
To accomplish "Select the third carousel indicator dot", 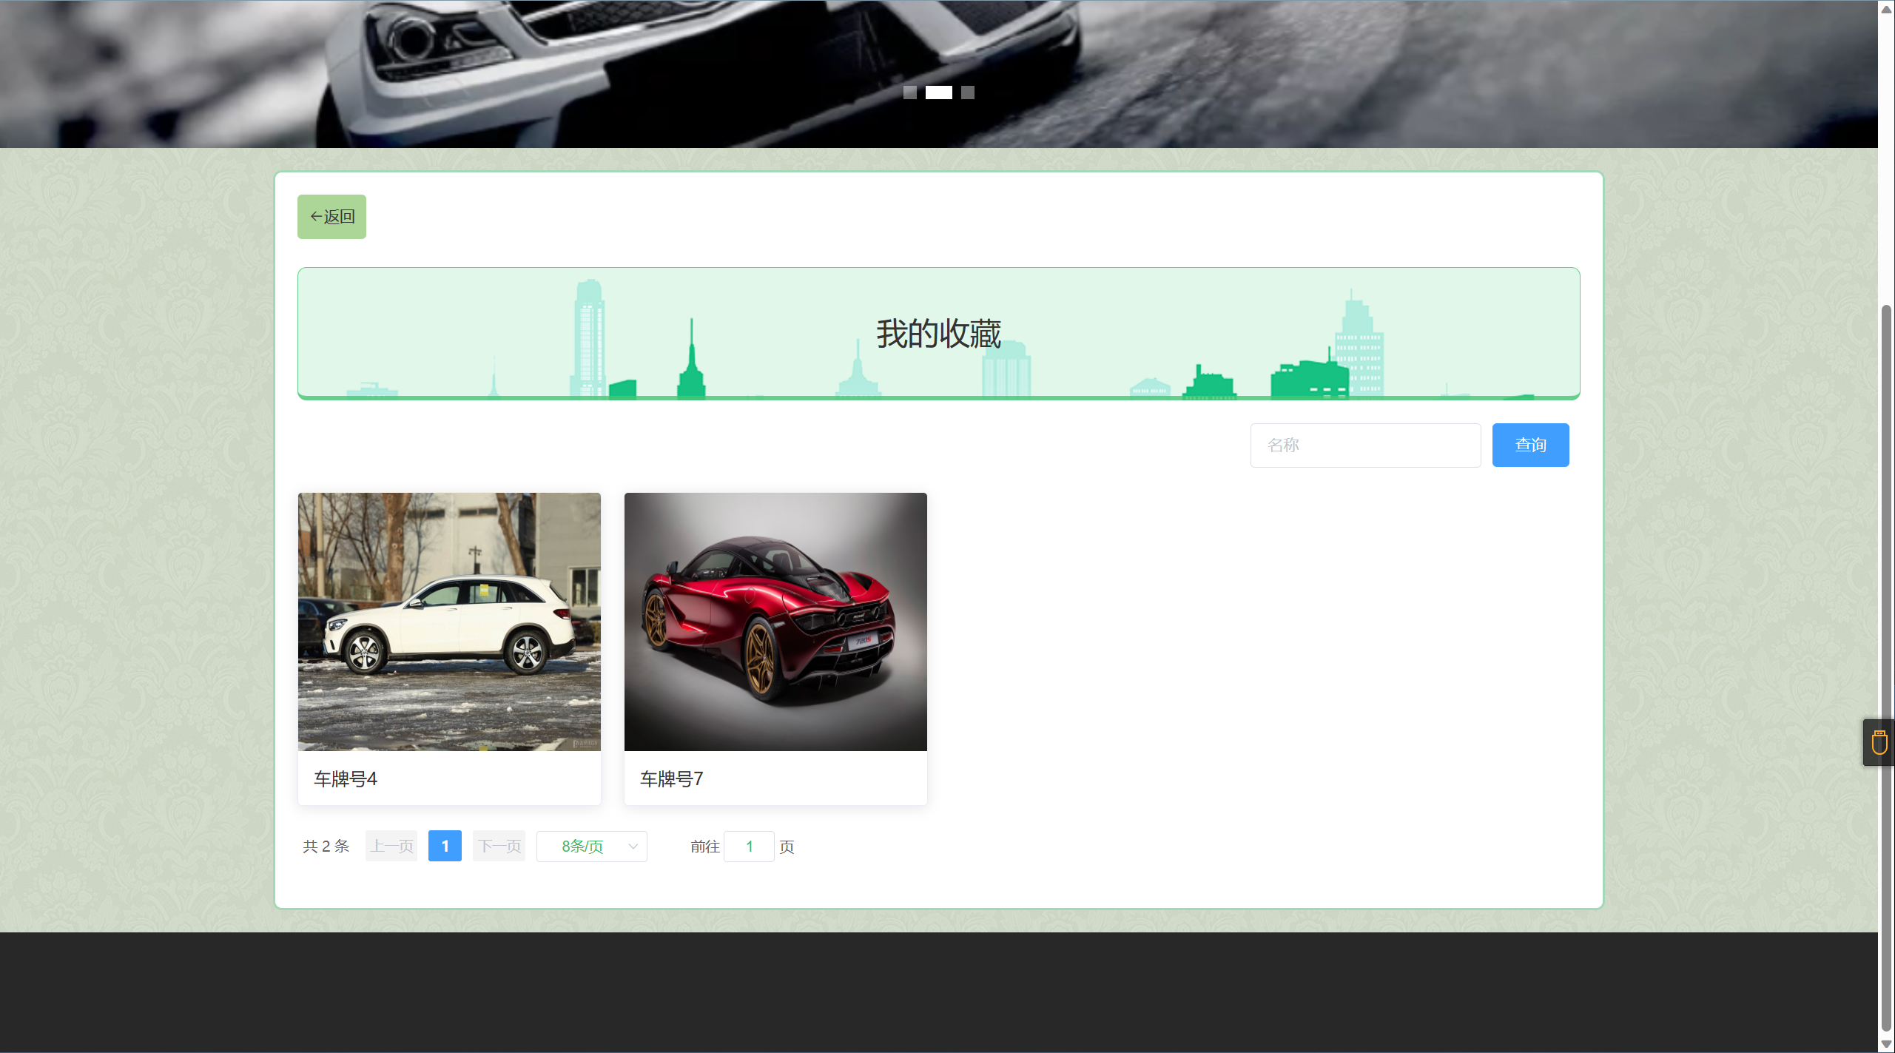I will (967, 92).
